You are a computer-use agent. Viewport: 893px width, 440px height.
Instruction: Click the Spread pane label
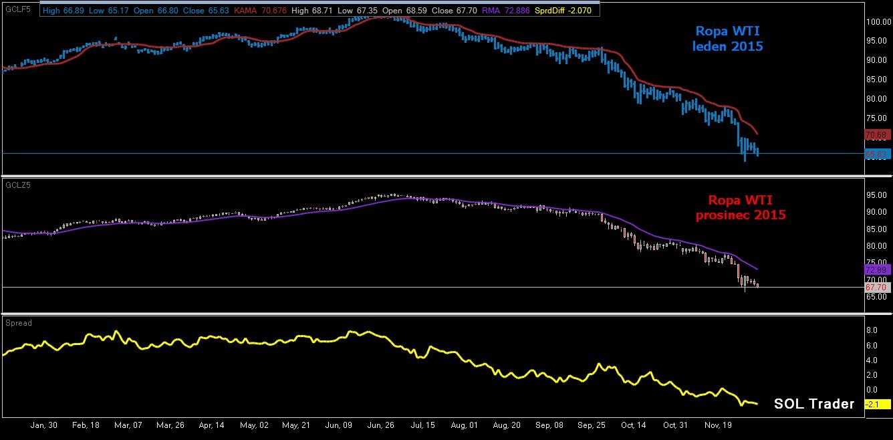point(18,323)
